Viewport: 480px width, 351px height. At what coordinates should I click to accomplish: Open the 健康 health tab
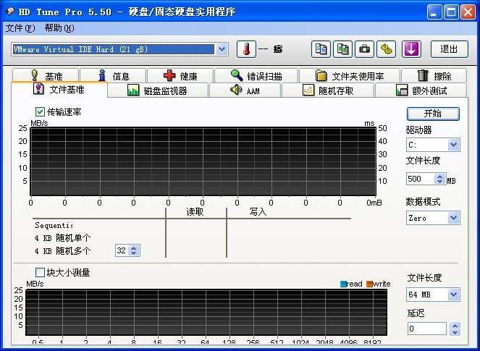tap(180, 76)
